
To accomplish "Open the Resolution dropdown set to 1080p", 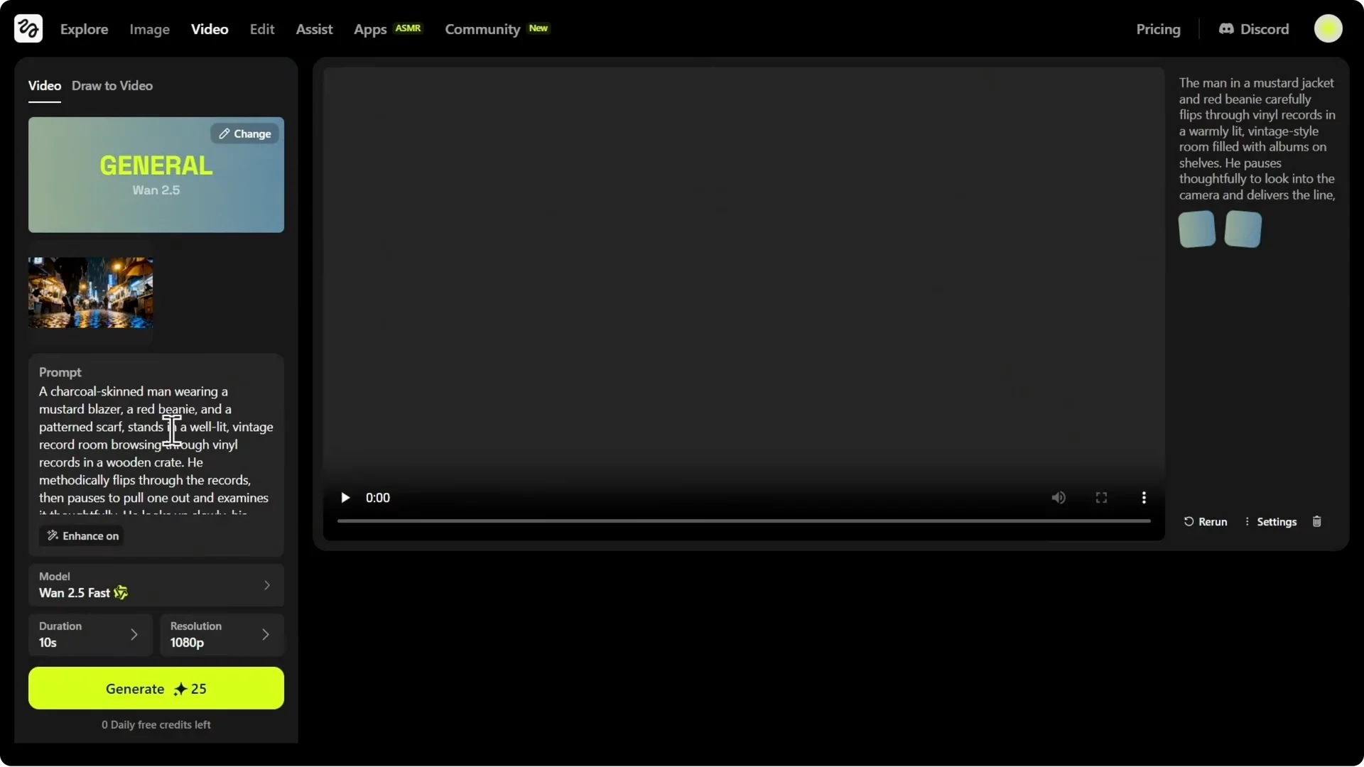I will [x=222, y=635].
